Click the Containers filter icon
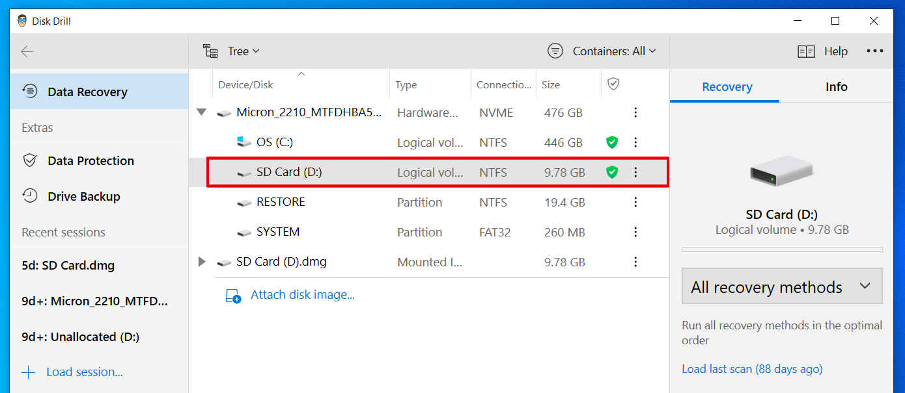This screenshot has width=905, height=393. (x=555, y=51)
